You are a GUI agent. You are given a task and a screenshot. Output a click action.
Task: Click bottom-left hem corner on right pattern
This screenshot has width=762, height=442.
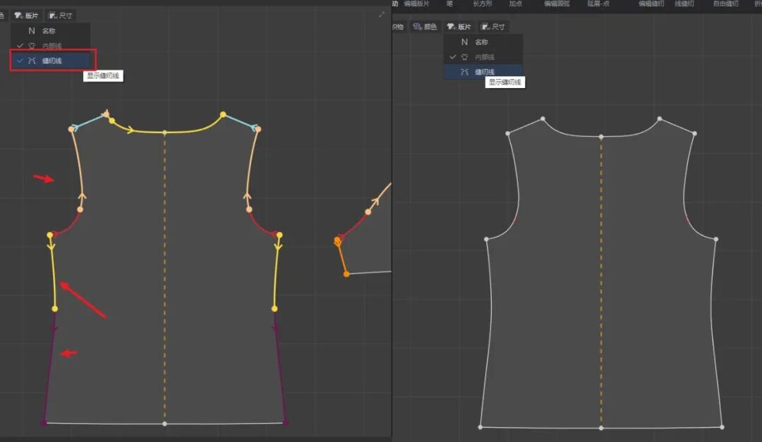coord(480,427)
